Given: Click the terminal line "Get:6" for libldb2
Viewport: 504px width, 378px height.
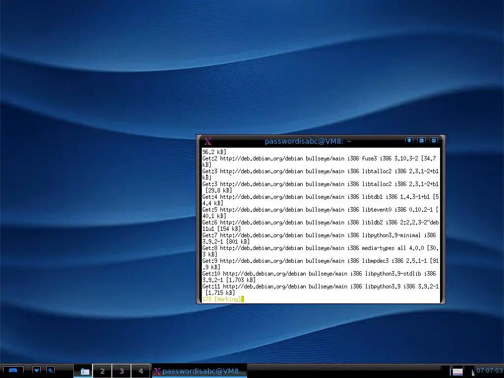Looking at the screenshot, I should point(320,222).
